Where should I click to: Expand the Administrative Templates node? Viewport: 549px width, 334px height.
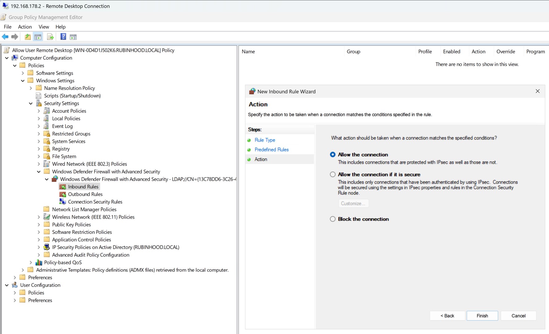click(x=23, y=270)
